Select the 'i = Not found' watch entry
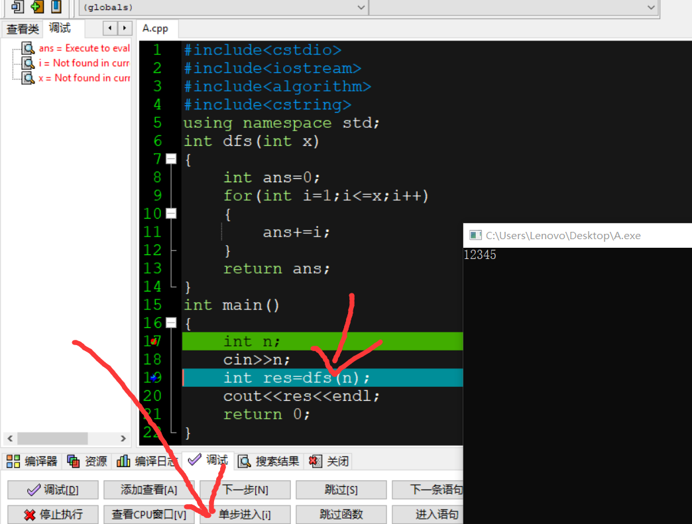Viewport: 692px width, 524px height. 84,63
